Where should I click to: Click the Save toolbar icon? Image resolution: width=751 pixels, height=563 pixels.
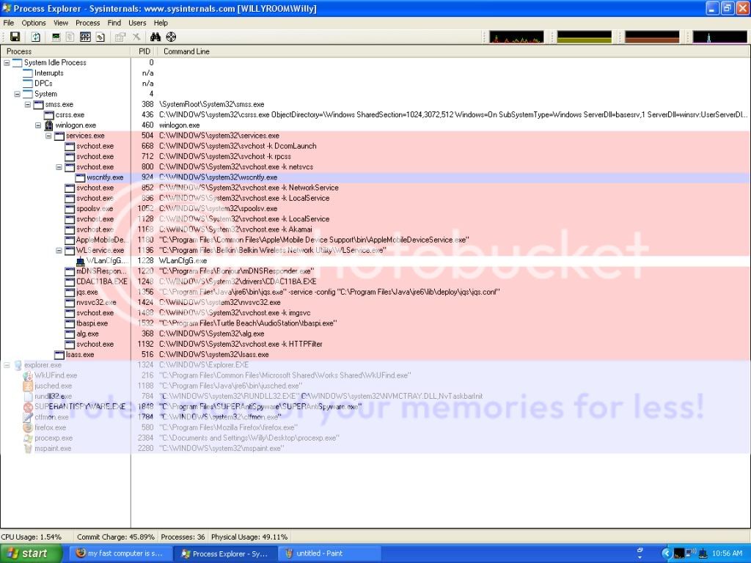15,37
